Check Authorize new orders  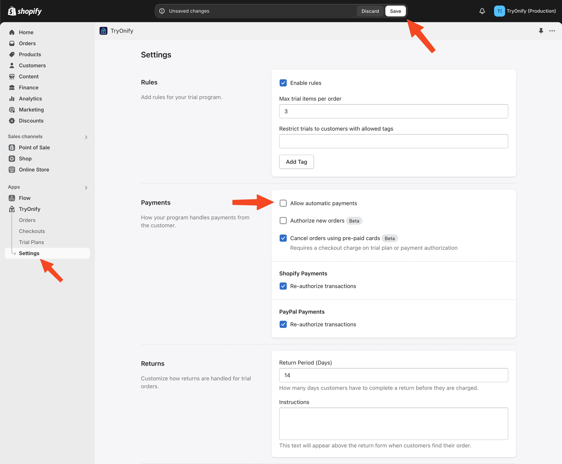[x=283, y=221]
